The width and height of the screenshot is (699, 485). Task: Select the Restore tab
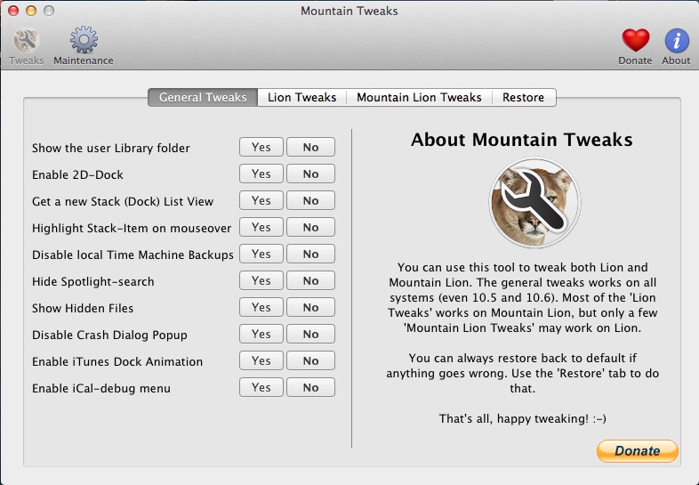(523, 97)
